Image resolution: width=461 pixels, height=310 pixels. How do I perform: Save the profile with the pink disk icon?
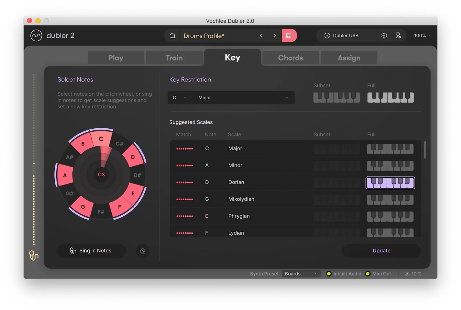pyautogui.click(x=289, y=36)
